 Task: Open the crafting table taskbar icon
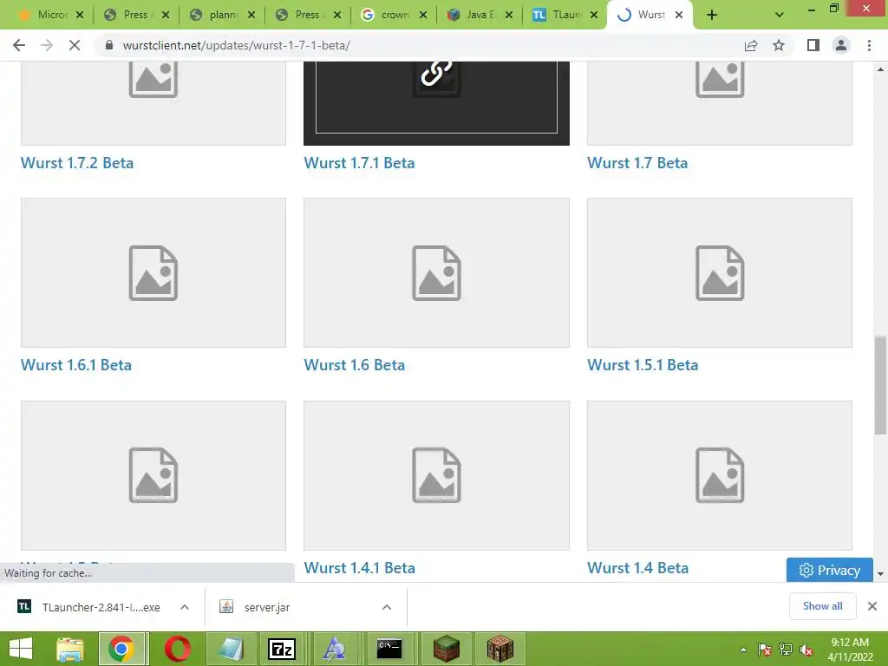tap(499, 649)
